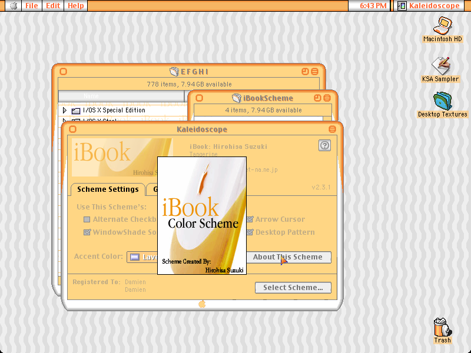Close the iBookScheme window with its close box
Viewport: 471px width, 353px height.
199,98
